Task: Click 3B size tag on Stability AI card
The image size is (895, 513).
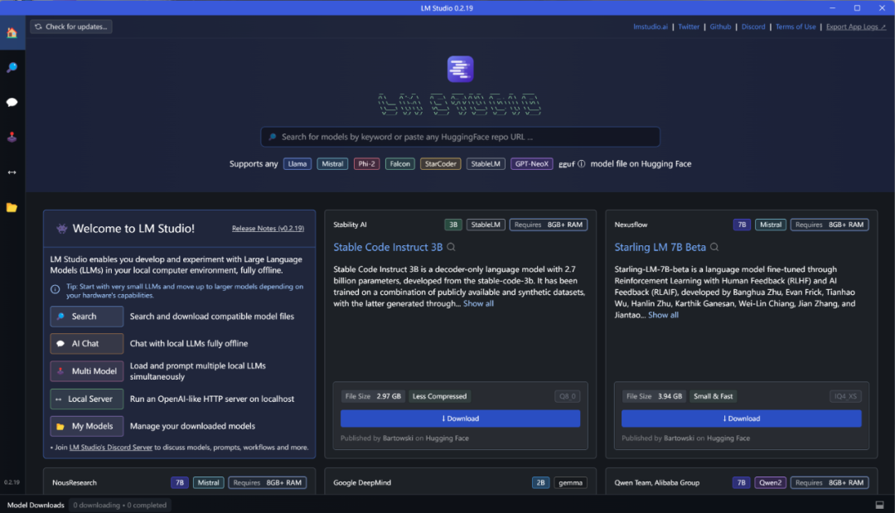Action: (x=453, y=225)
